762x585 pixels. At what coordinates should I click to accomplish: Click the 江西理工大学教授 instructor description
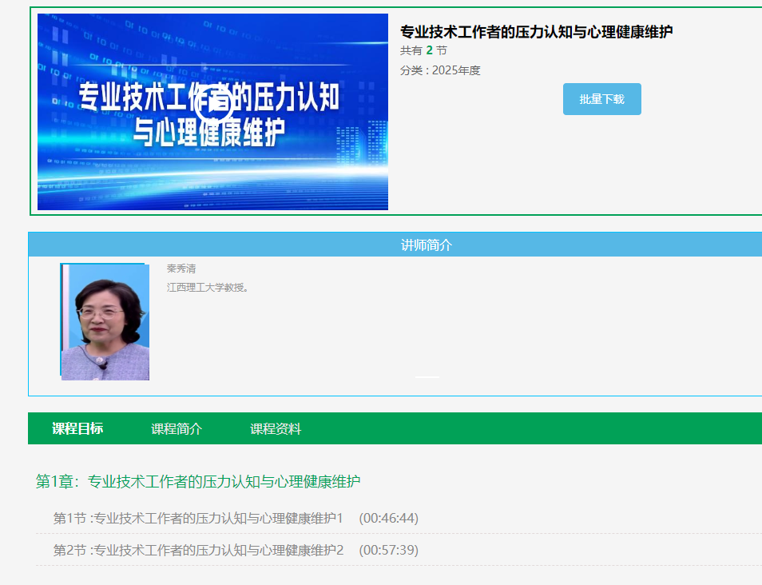pos(208,287)
